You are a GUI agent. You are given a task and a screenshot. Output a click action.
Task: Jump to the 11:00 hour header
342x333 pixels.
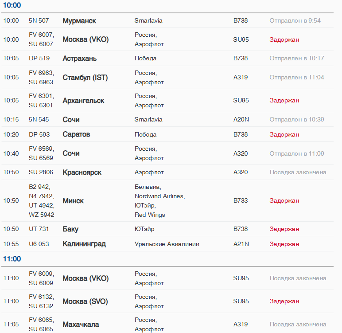pyautogui.click(x=12, y=259)
